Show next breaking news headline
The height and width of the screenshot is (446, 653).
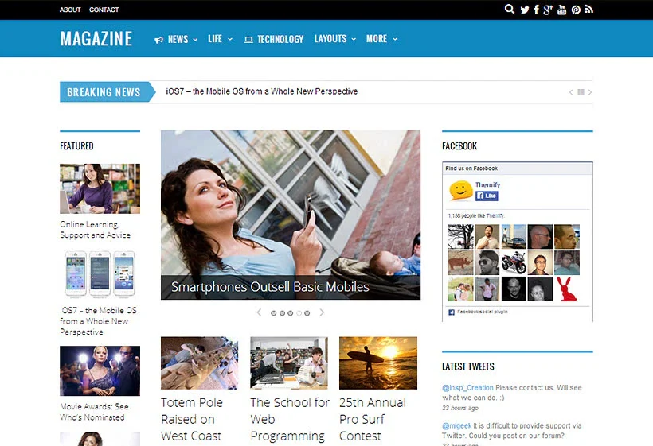point(590,92)
